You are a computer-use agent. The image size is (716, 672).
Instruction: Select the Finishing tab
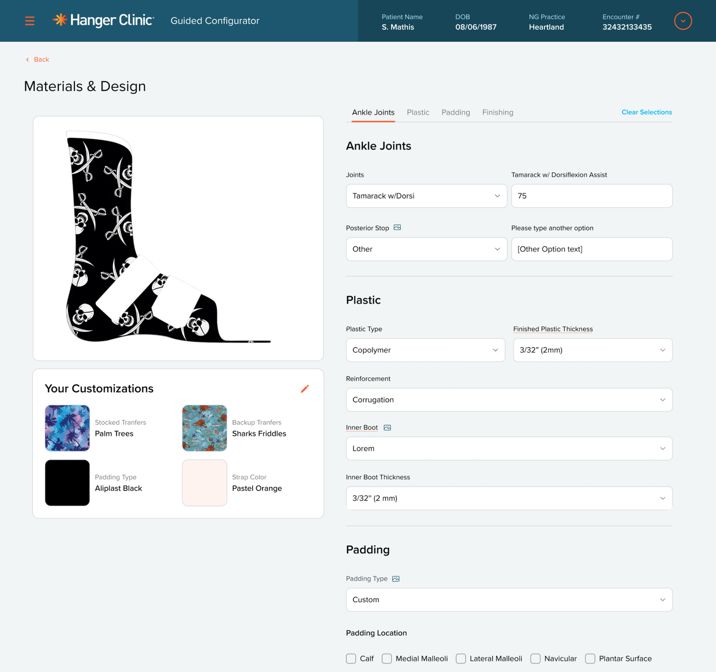pos(498,112)
